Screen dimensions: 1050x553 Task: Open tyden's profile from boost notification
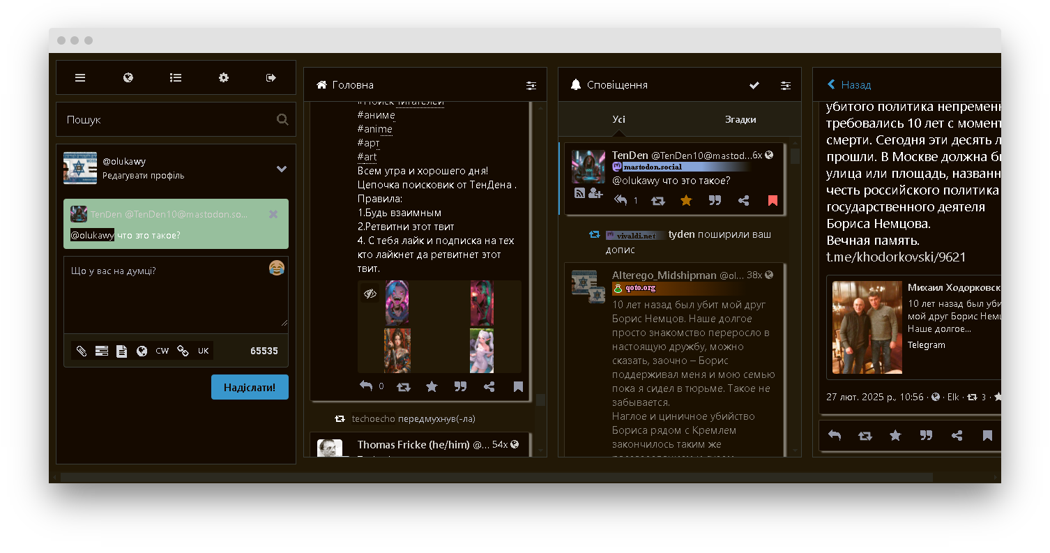pos(681,234)
